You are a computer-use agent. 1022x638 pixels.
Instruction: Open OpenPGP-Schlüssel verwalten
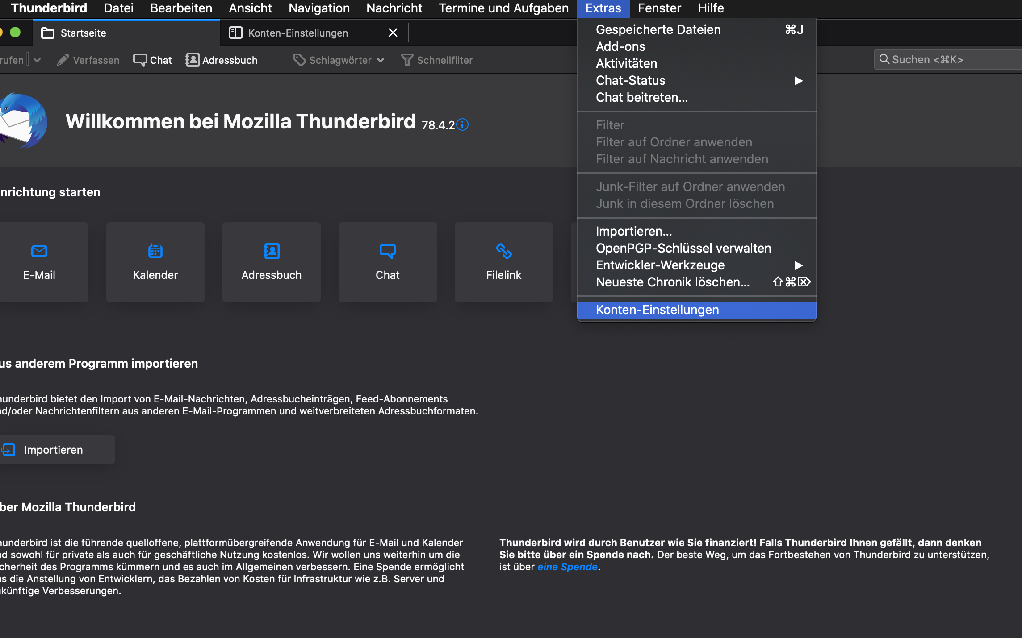696,248
